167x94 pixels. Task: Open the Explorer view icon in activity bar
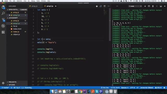click(x=3, y=7)
